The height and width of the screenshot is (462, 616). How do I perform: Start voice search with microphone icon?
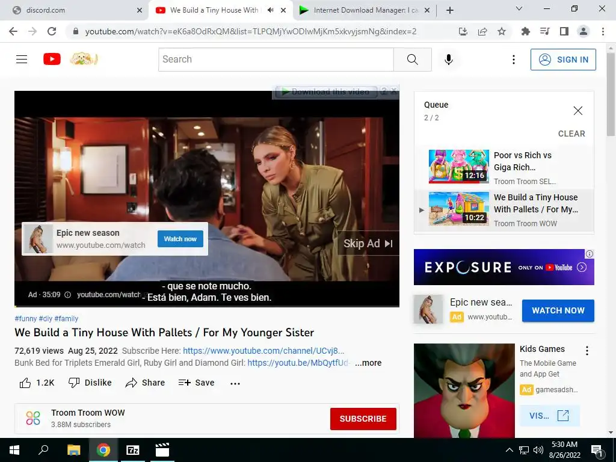pos(449,60)
